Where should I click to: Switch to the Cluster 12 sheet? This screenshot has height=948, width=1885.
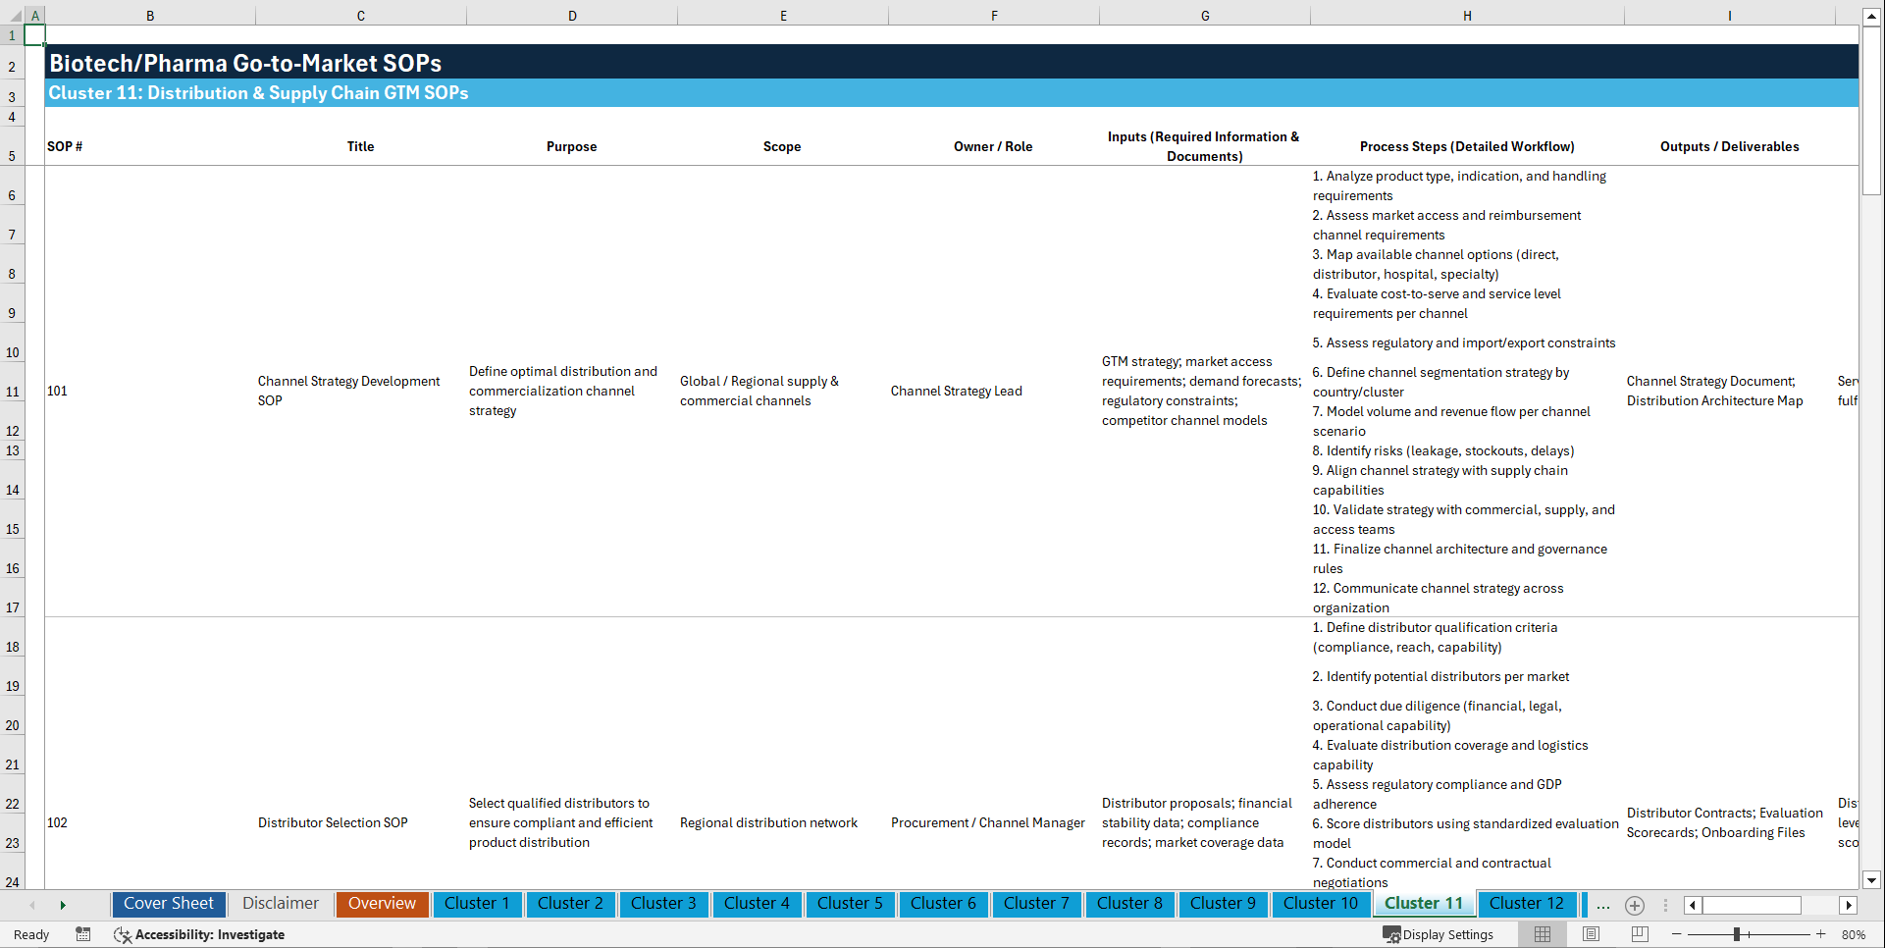coord(1527,904)
